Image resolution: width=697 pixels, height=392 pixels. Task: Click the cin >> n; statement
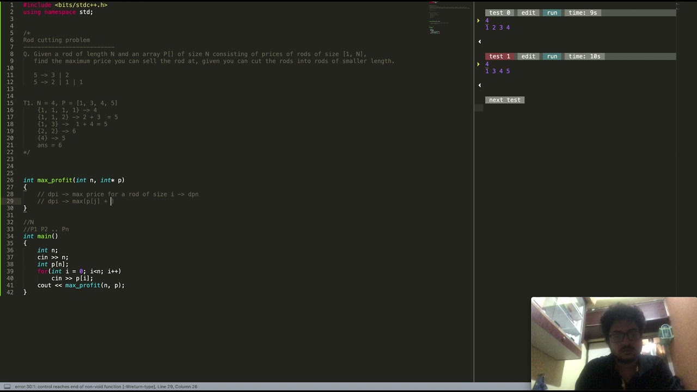pyautogui.click(x=53, y=258)
